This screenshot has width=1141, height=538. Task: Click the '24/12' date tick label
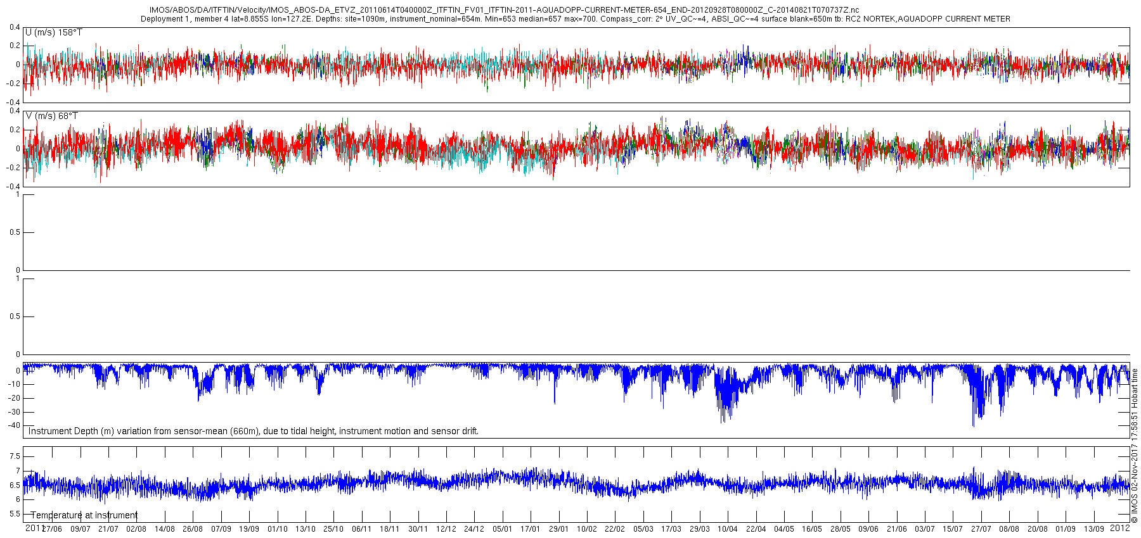point(474,529)
